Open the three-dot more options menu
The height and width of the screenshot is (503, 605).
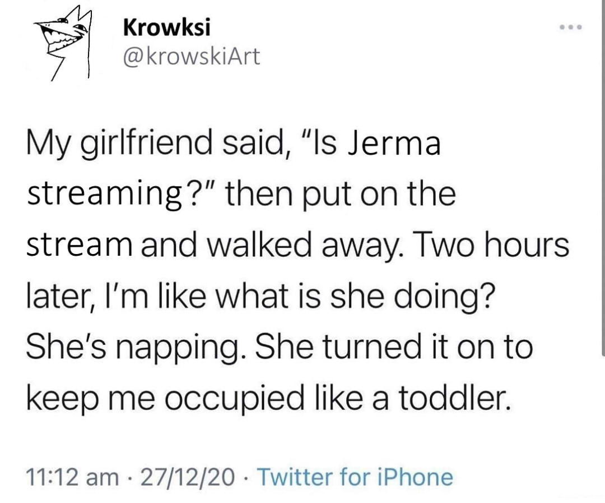click(x=573, y=26)
